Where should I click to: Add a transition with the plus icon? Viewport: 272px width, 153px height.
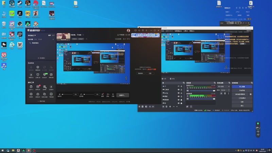(x=221, y=93)
